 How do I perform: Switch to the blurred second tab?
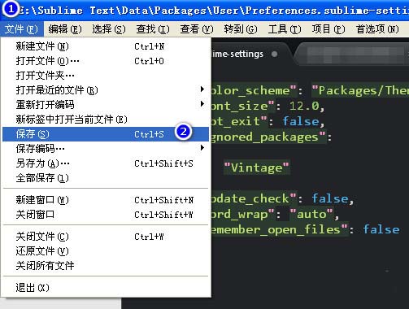click(352, 54)
